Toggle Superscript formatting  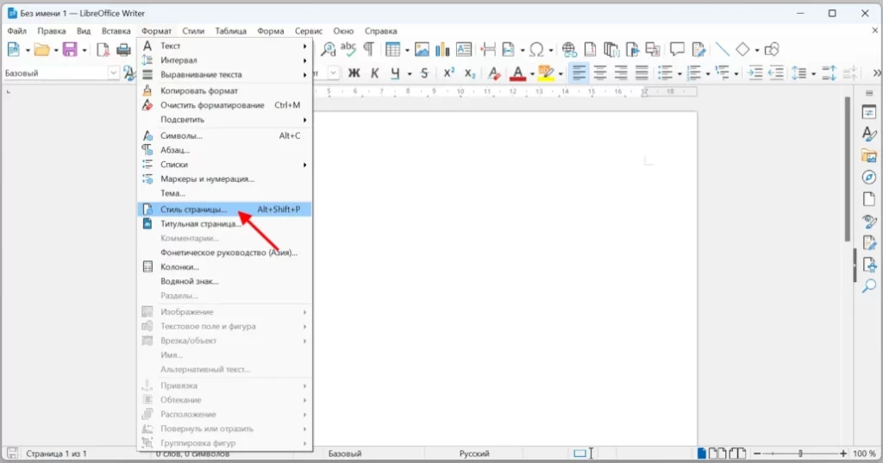pyautogui.click(x=448, y=72)
